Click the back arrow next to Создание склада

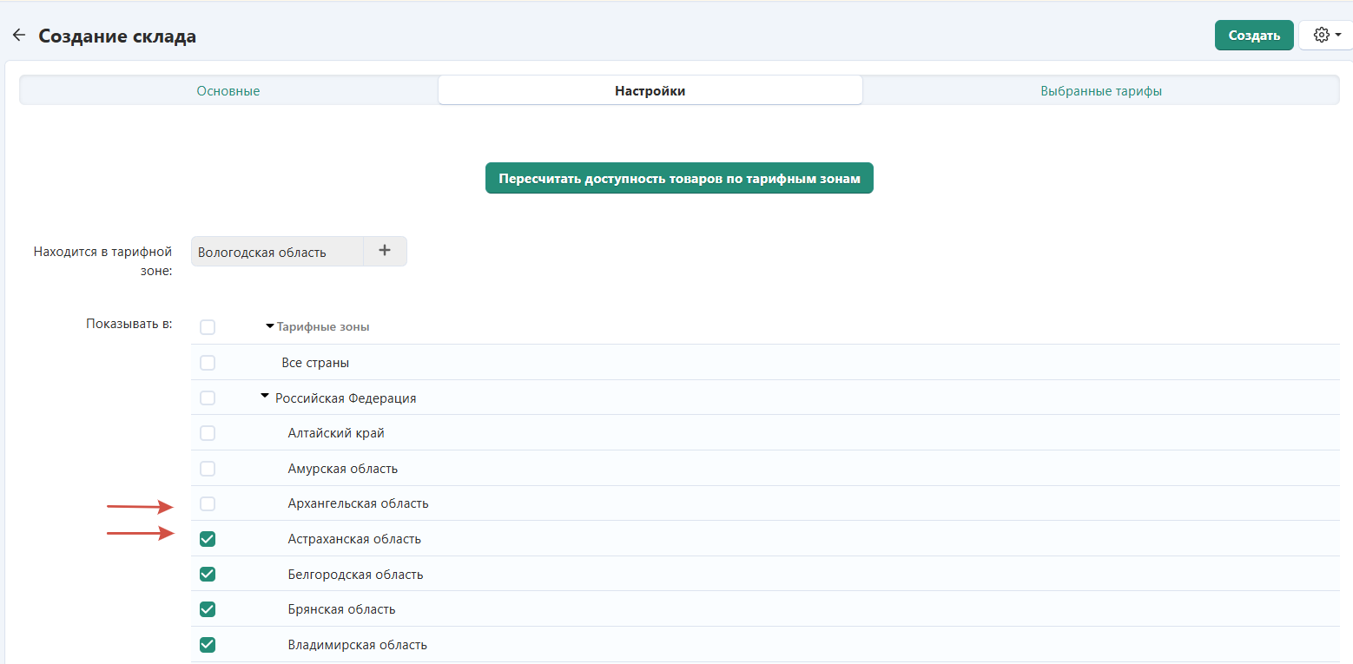(18, 36)
